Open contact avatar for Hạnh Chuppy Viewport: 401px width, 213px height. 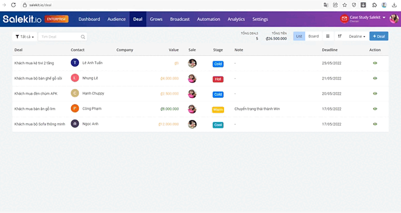pos(75,93)
